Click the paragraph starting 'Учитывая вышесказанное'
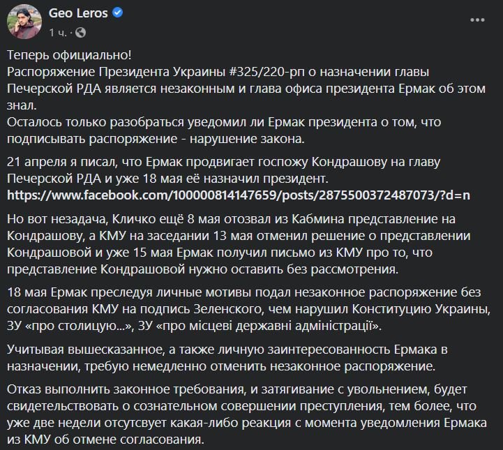The image size is (503, 450). tap(227, 358)
